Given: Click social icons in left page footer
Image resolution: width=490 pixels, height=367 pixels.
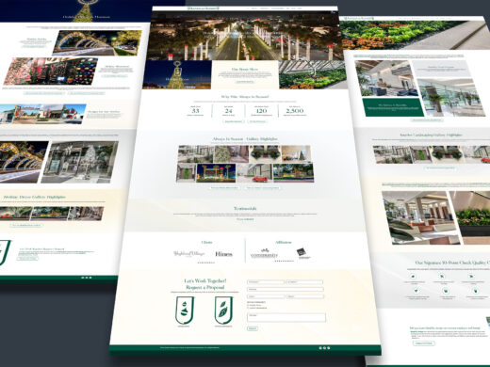Looking at the screenshot, I should click(87, 278).
